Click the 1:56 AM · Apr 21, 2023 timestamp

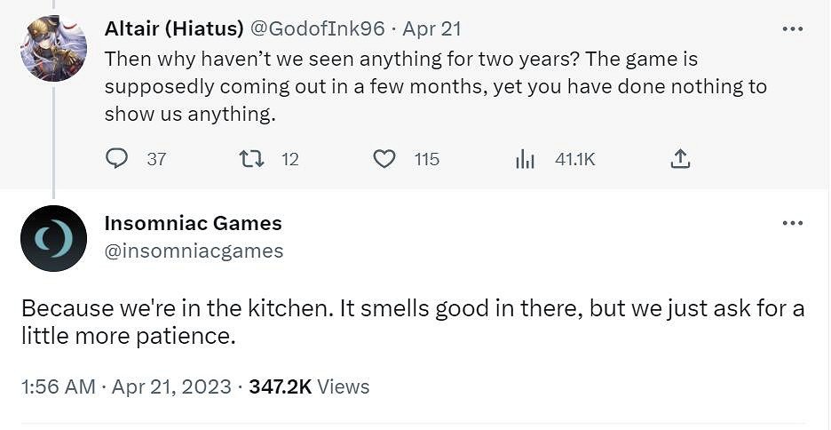pos(125,387)
